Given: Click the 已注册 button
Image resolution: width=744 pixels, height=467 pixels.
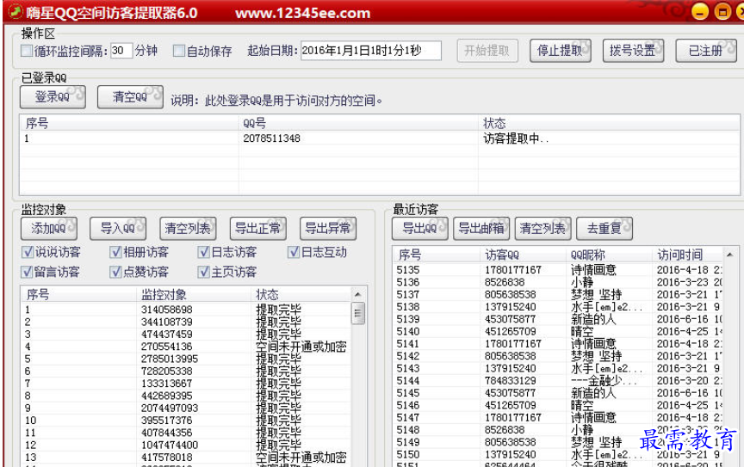Looking at the screenshot, I should pos(706,51).
